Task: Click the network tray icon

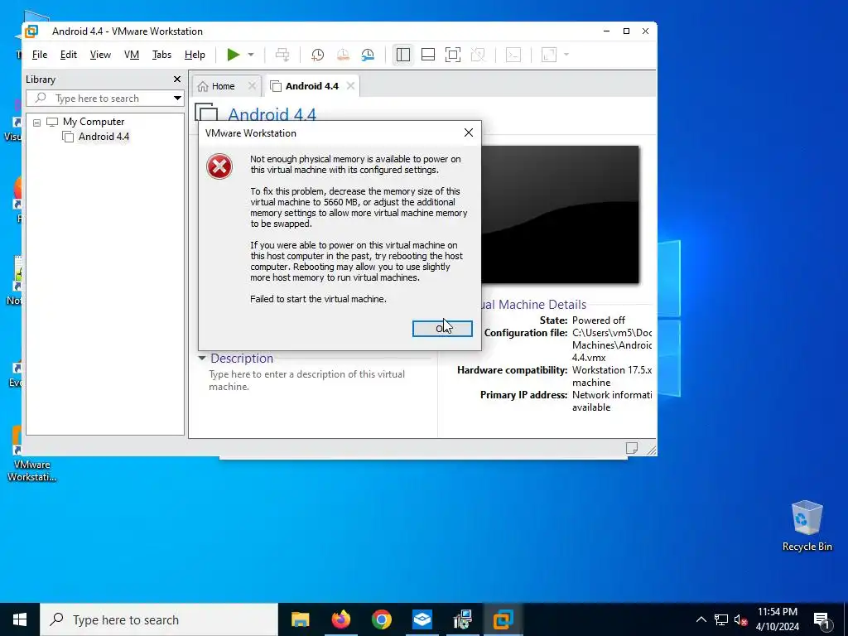Action: 721,619
